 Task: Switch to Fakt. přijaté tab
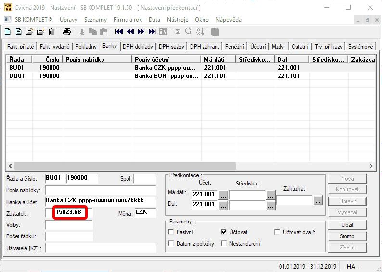21,47
